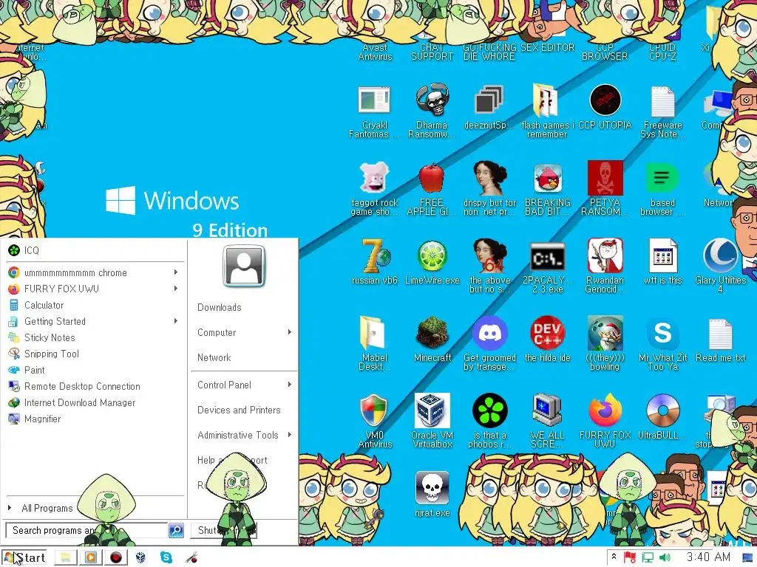Image resolution: width=757 pixels, height=567 pixels.
Task: Expand the Administrative Tools submenu arrow
Action: tap(290, 434)
